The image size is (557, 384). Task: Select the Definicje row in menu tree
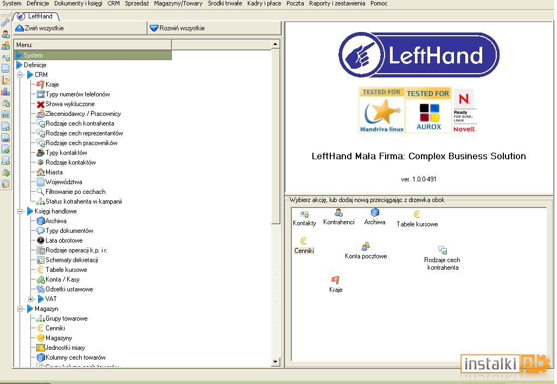coord(35,65)
